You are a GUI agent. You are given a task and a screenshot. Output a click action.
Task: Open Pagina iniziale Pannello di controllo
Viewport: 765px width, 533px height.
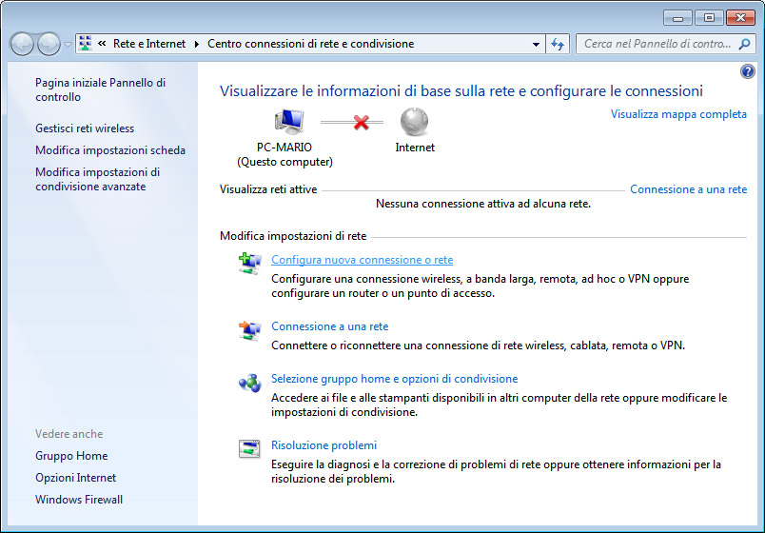[100, 89]
